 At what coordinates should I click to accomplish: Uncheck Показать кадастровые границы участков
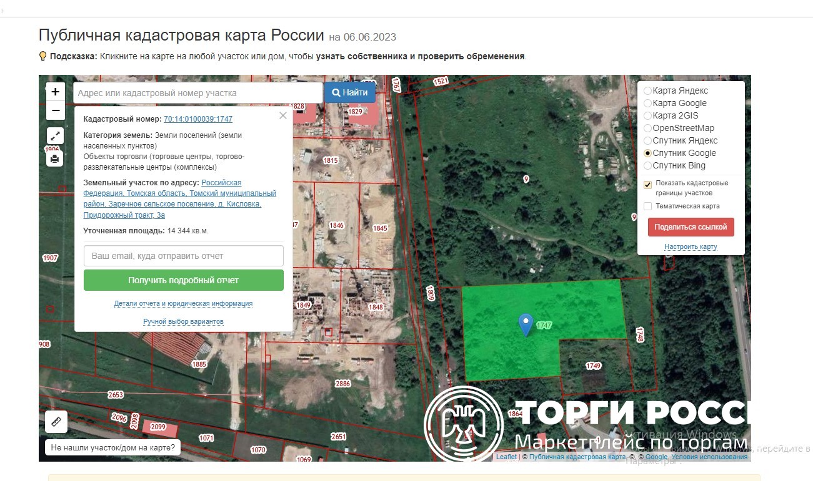[648, 185]
